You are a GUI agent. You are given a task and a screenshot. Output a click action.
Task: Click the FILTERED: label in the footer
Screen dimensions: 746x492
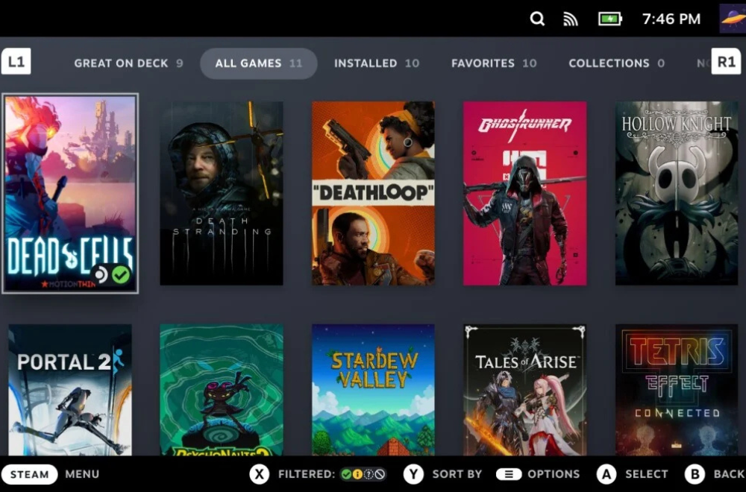307,474
